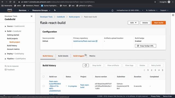Screen dimensions: 175x98
Task: Click the View logs button
Action: click(129, 65)
